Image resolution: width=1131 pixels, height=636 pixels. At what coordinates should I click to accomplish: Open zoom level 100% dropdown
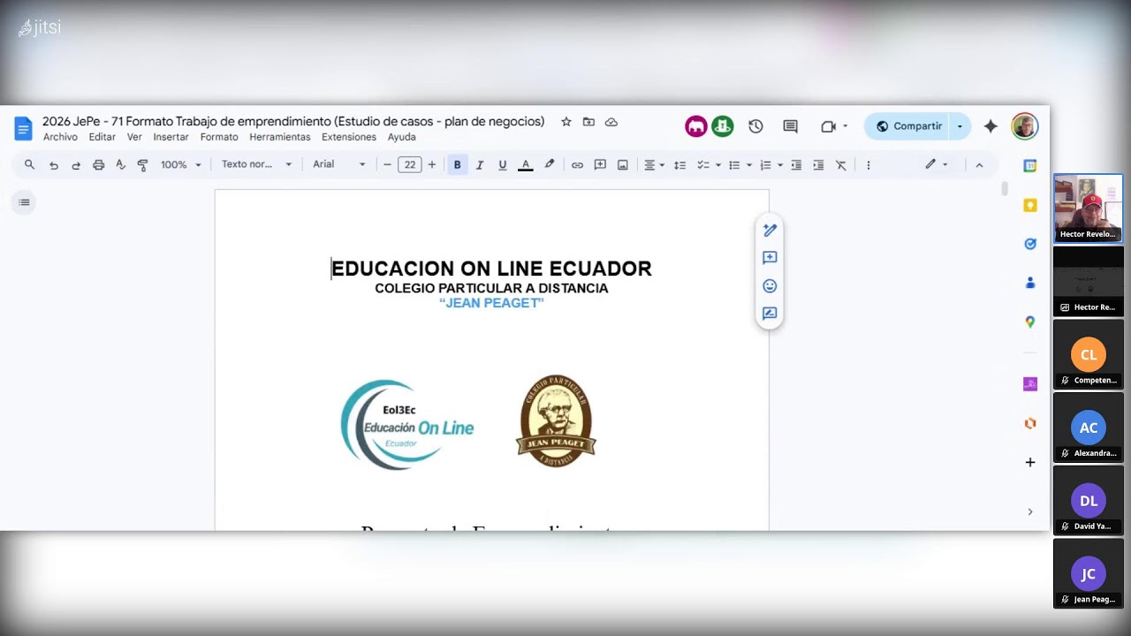(181, 164)
